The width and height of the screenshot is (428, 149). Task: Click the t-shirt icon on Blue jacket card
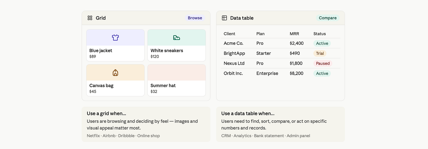(115, 37)
